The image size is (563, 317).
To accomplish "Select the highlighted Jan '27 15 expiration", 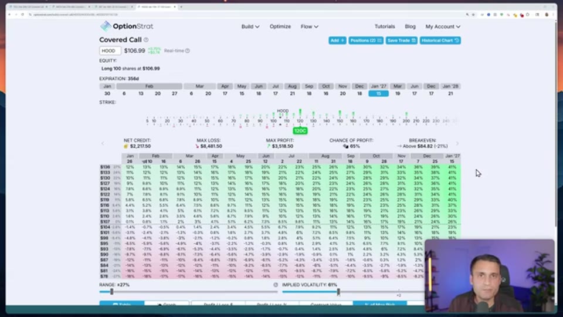I will pyautogui.click(x=378, y=93).
